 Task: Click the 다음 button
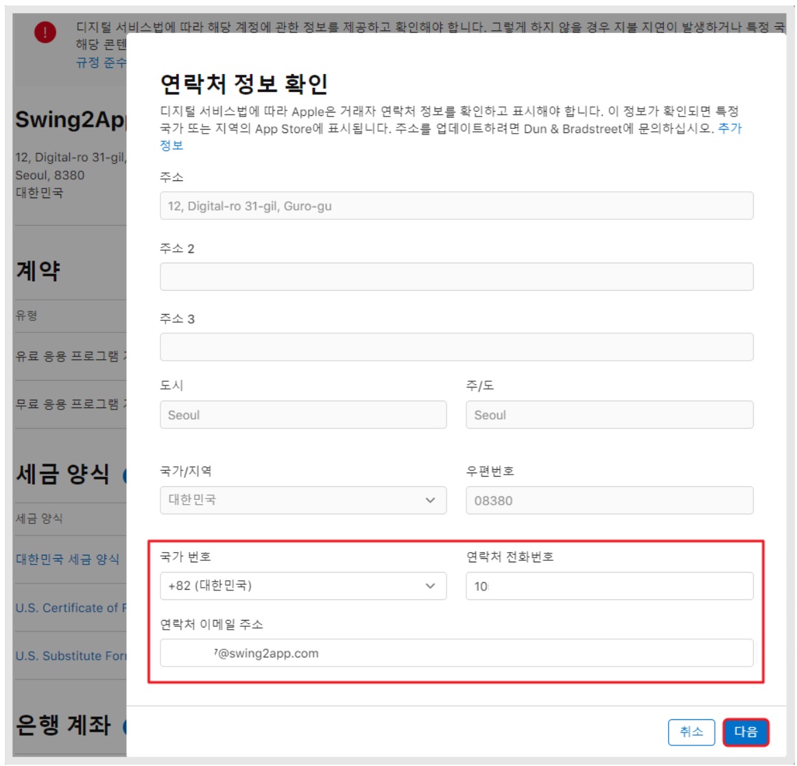click(x=746, y=732)
